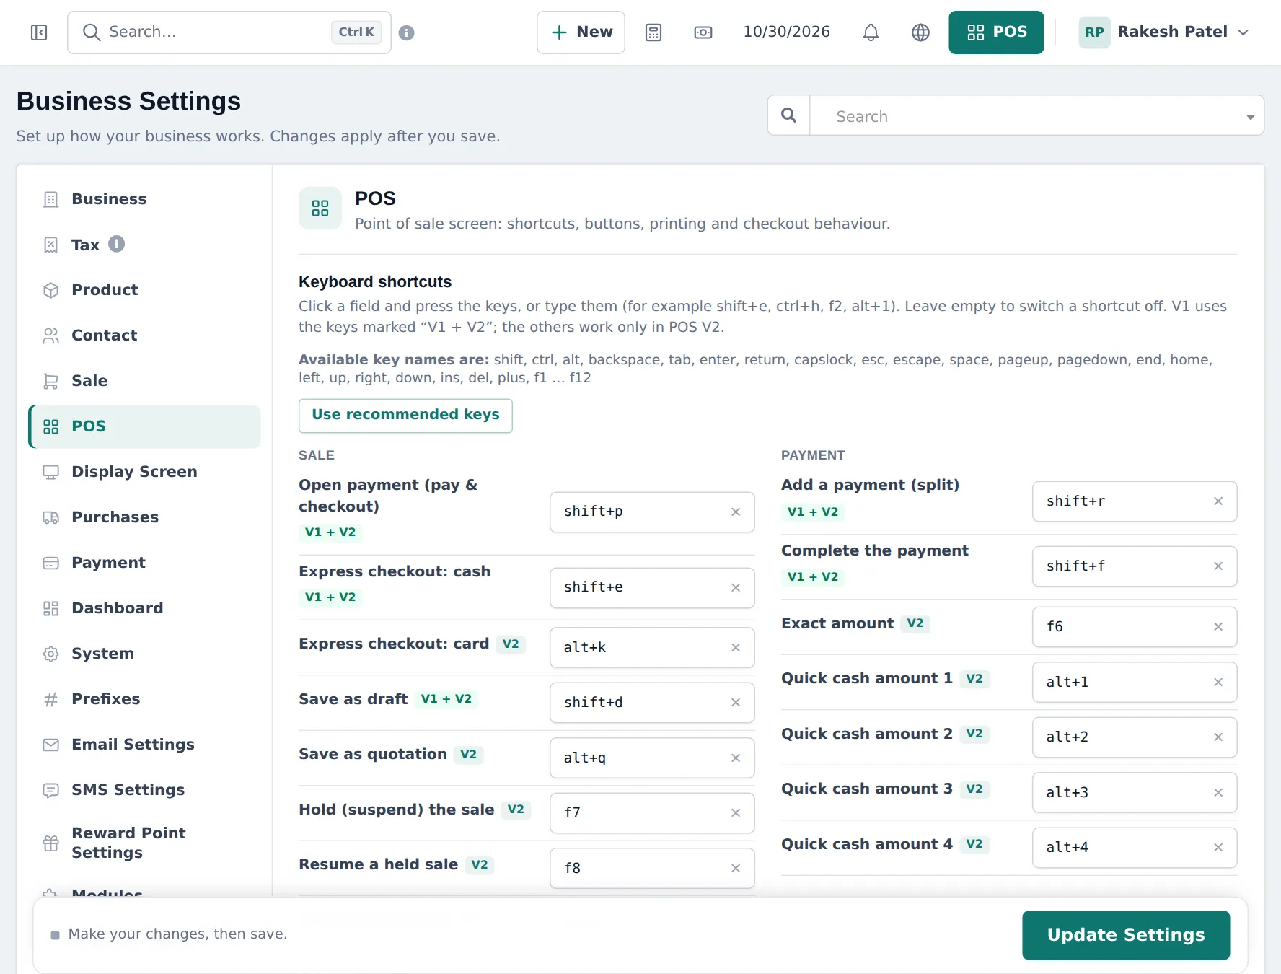
Task: Select the POS settings sidebar item
Action: coord(144,426)
